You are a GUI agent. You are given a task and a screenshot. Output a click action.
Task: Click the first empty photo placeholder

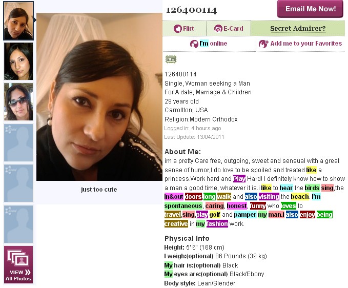[18, 142]
